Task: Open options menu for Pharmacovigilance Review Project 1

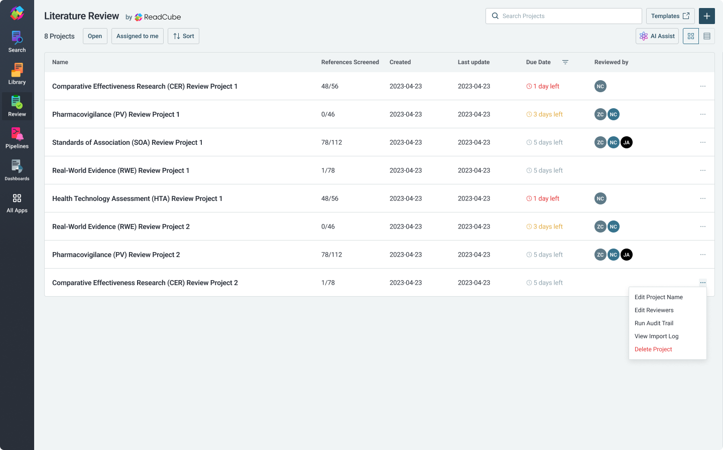Action: pyautogui.click(x=702, y=114)
